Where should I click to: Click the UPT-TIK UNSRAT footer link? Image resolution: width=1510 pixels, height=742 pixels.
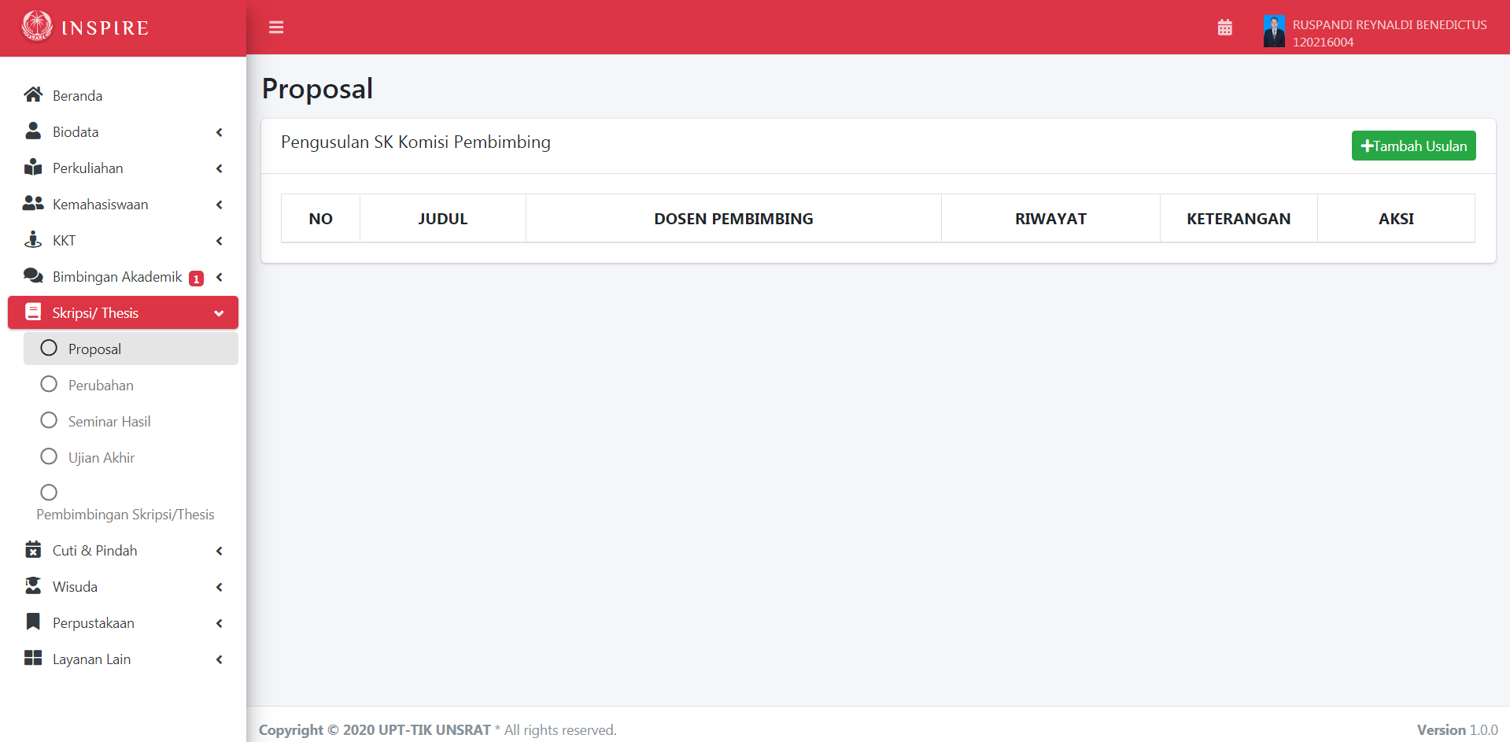(x=434, y=730)
